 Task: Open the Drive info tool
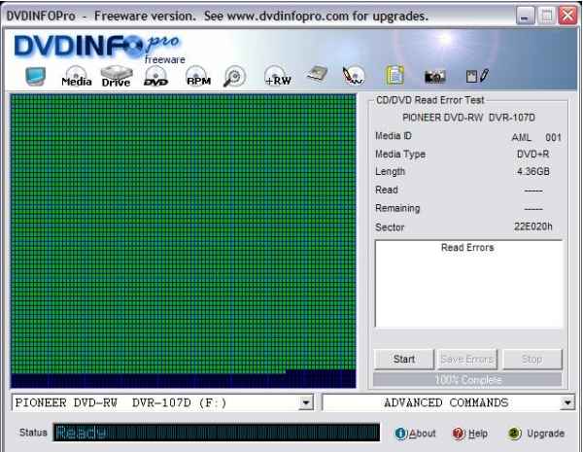tap(117, 76)
